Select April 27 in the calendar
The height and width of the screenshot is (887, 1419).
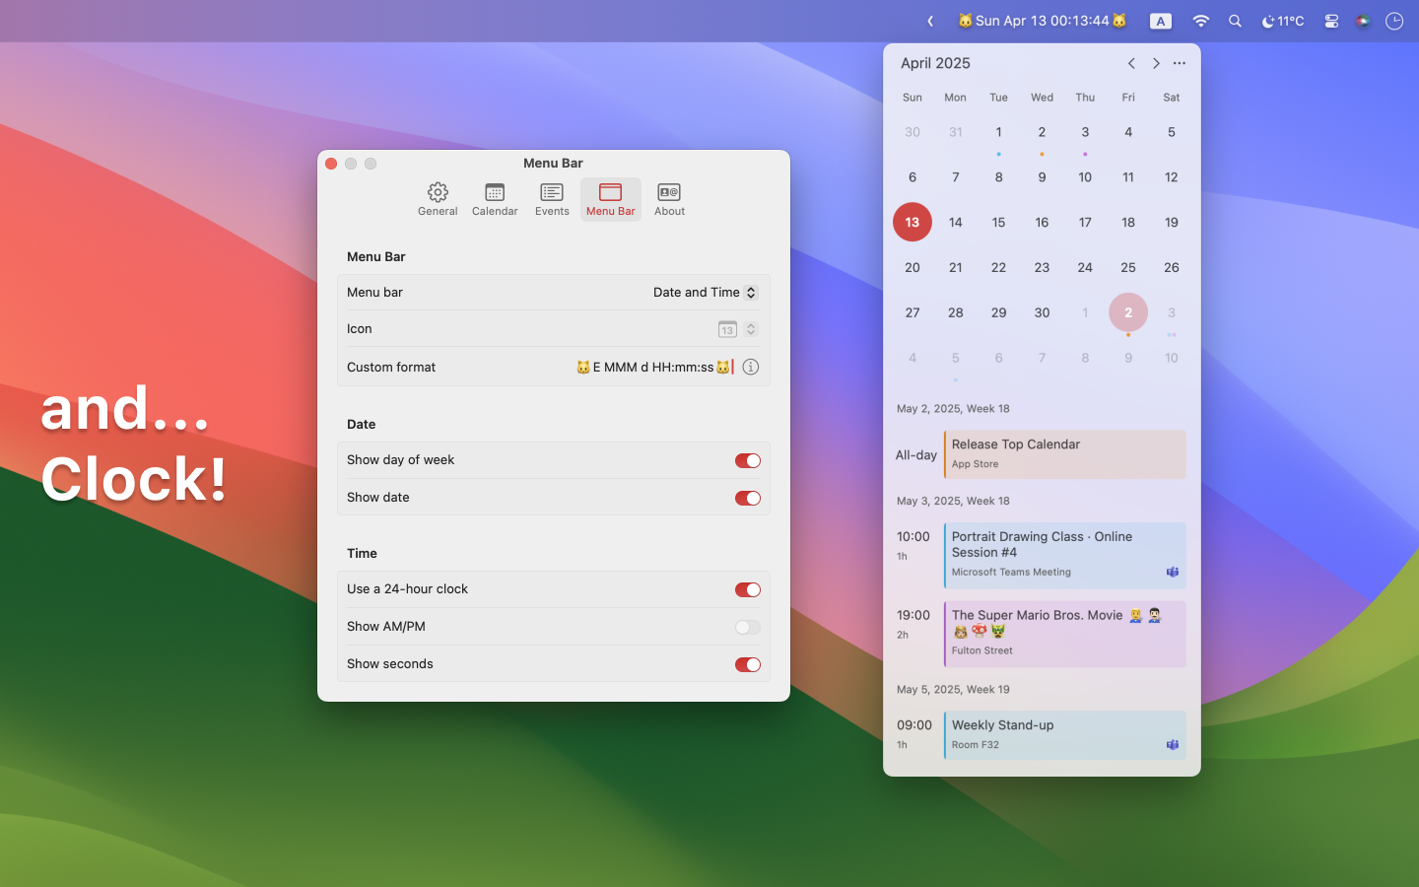[x=912, y=312]
